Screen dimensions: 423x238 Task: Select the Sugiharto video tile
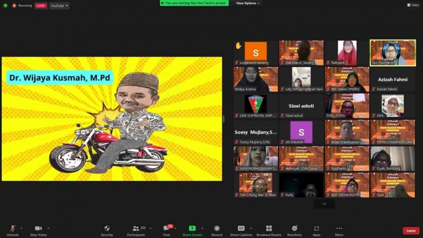[347, 159]
